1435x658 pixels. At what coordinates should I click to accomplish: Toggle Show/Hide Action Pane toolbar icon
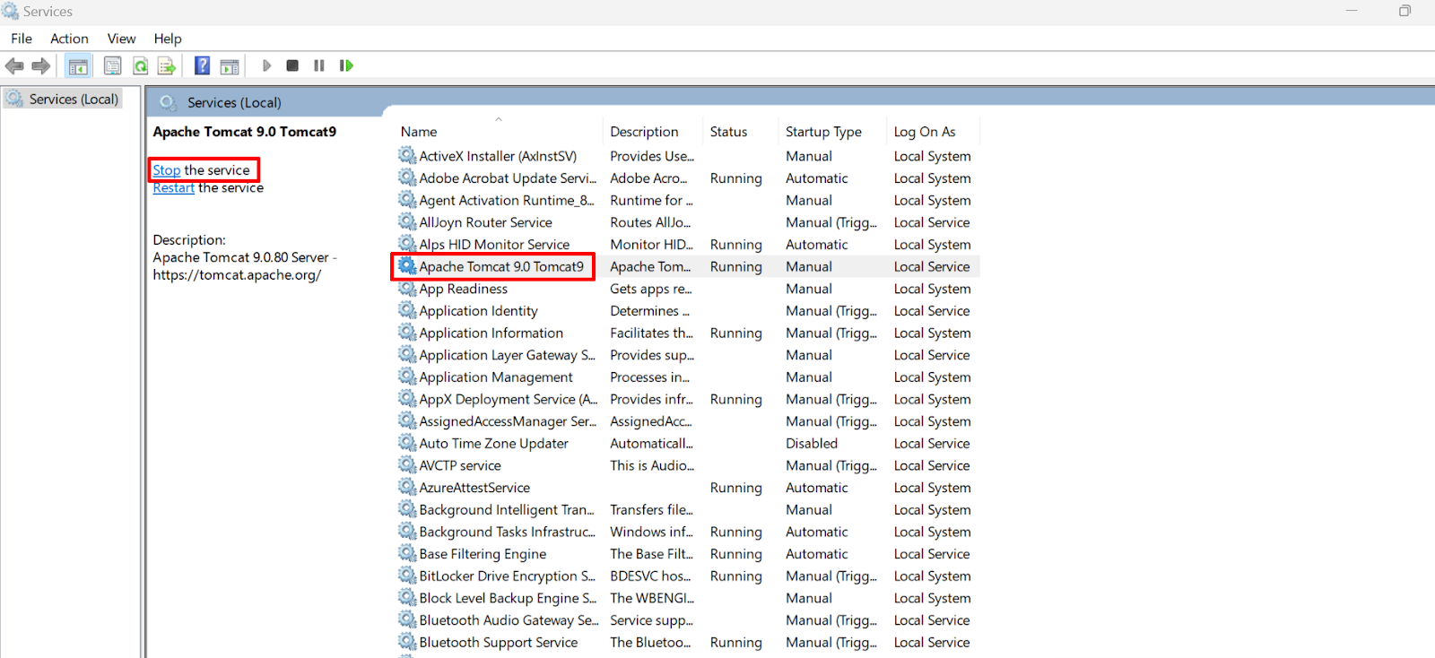coord(230,65)
